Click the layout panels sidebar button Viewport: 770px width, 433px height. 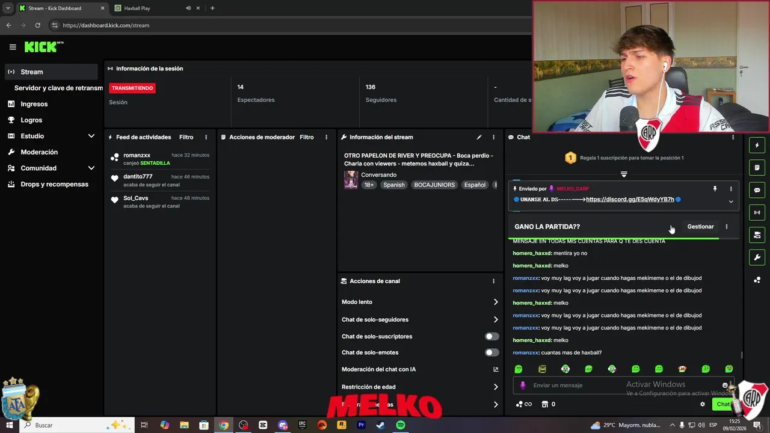coord(757,235)
